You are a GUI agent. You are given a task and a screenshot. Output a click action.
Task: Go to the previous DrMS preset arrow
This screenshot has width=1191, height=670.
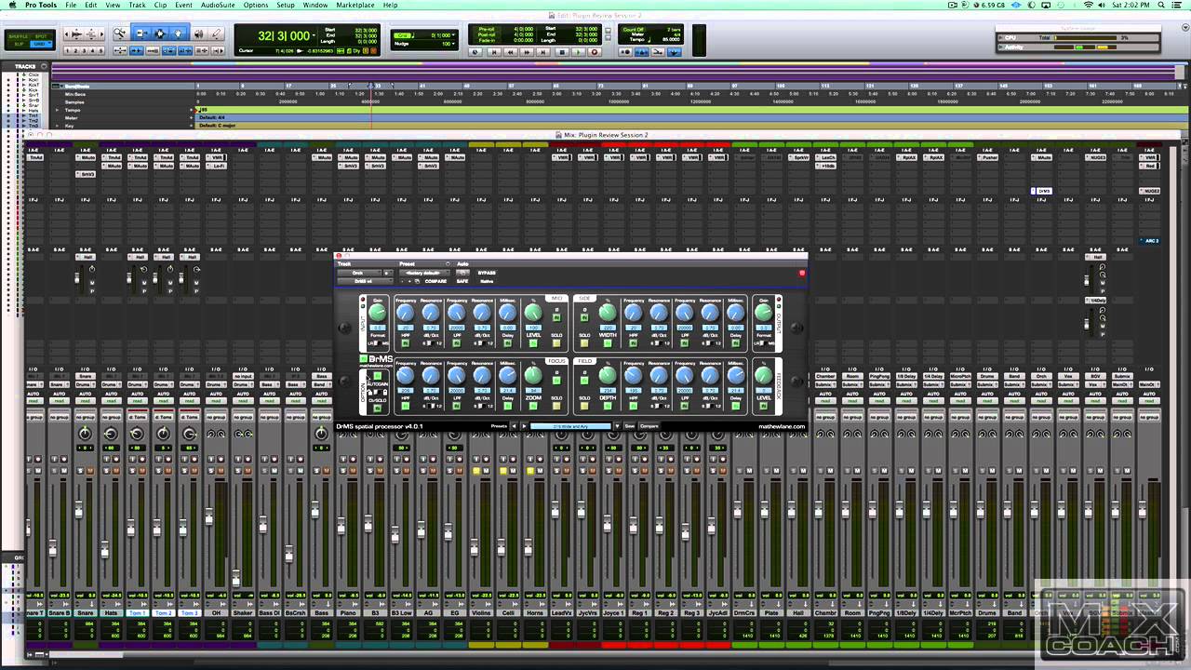click(x=514, y=426)
